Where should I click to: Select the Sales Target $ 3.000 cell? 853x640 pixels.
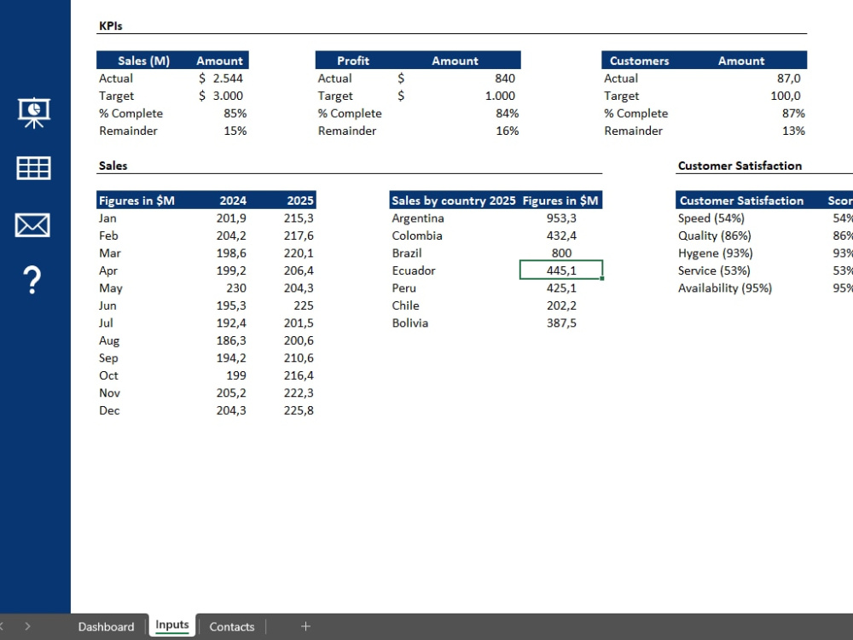click(220, 96)
